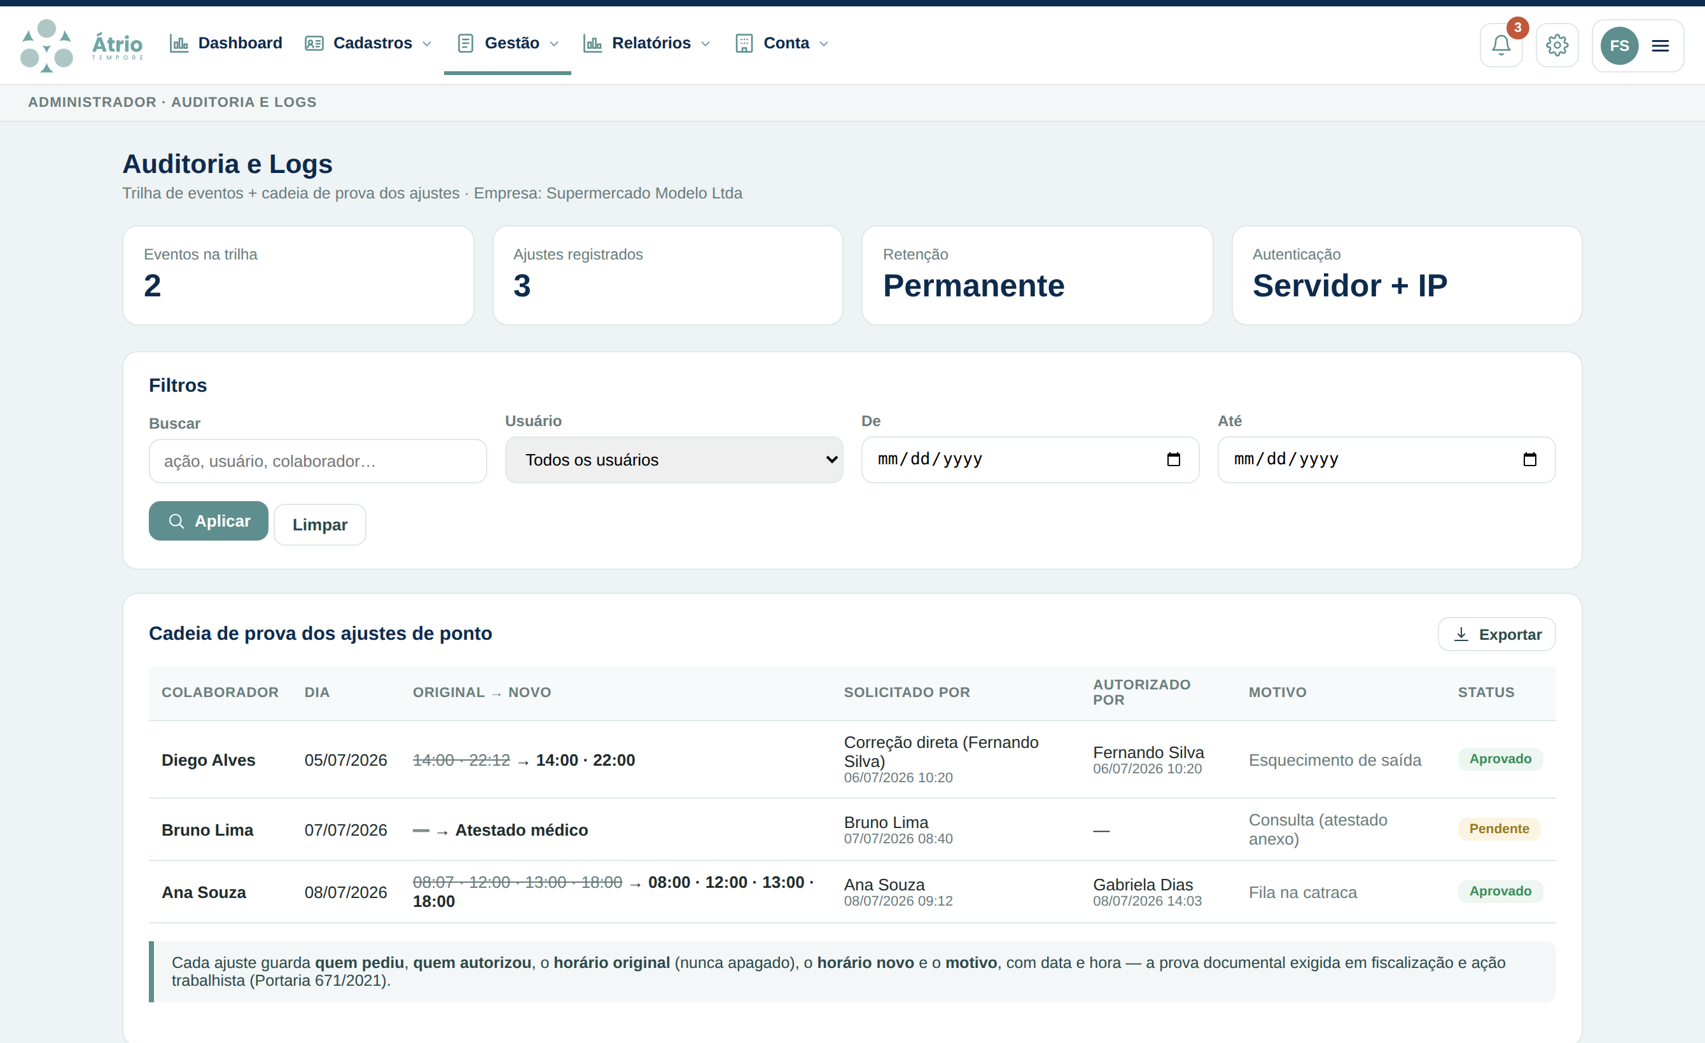Click the Autorizado por column header
This screenshot has height=1043, width=1705.
click(1141, 693)
